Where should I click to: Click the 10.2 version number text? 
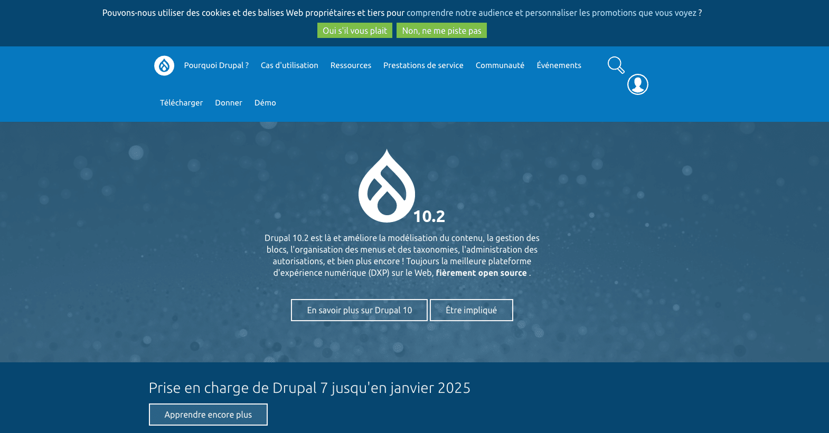click(429, 216)
